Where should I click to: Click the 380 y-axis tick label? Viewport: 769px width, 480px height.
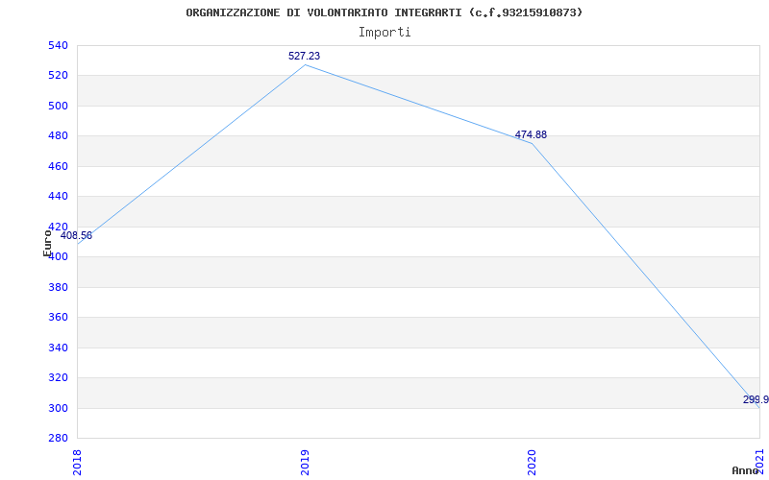(x=58, y=287)
